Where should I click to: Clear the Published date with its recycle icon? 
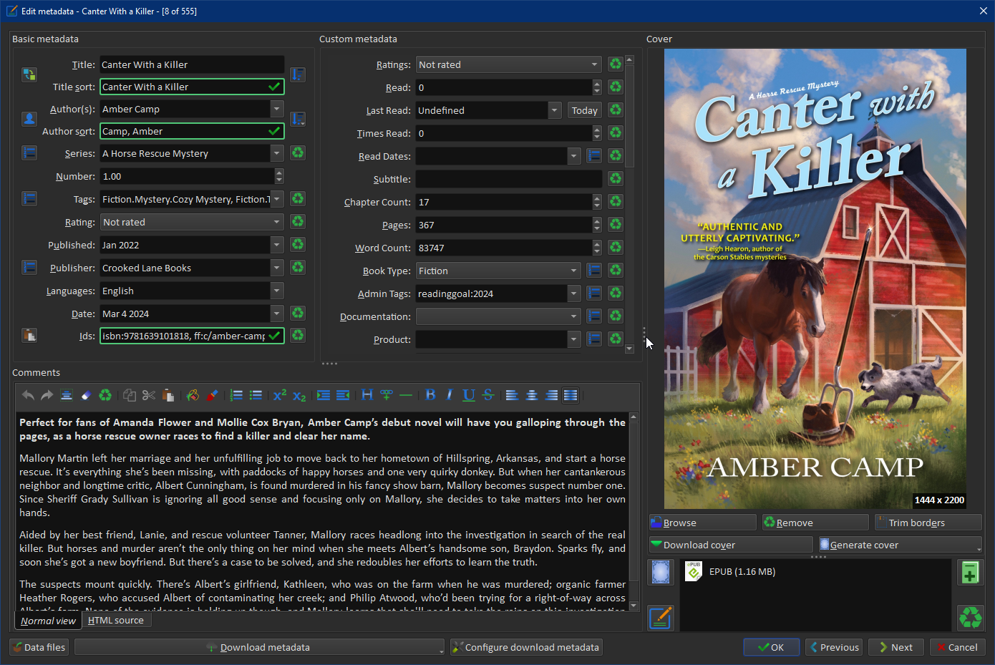[298, 245]
